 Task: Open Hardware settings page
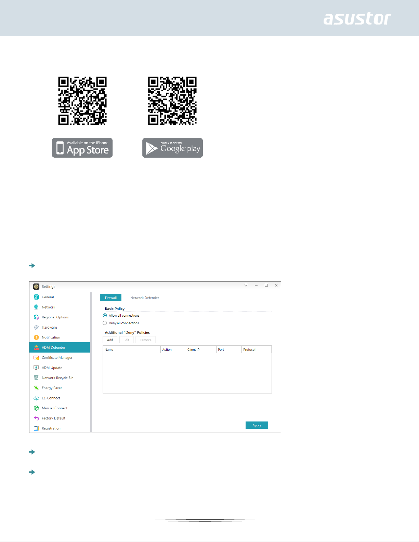pyautogui.click(x=60, y=327)
